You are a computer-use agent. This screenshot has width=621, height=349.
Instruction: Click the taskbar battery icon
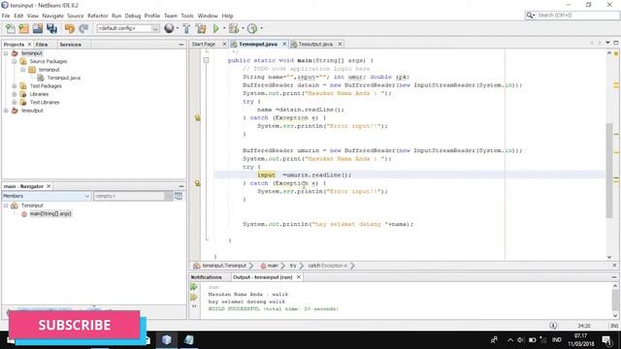click(533, 340)
